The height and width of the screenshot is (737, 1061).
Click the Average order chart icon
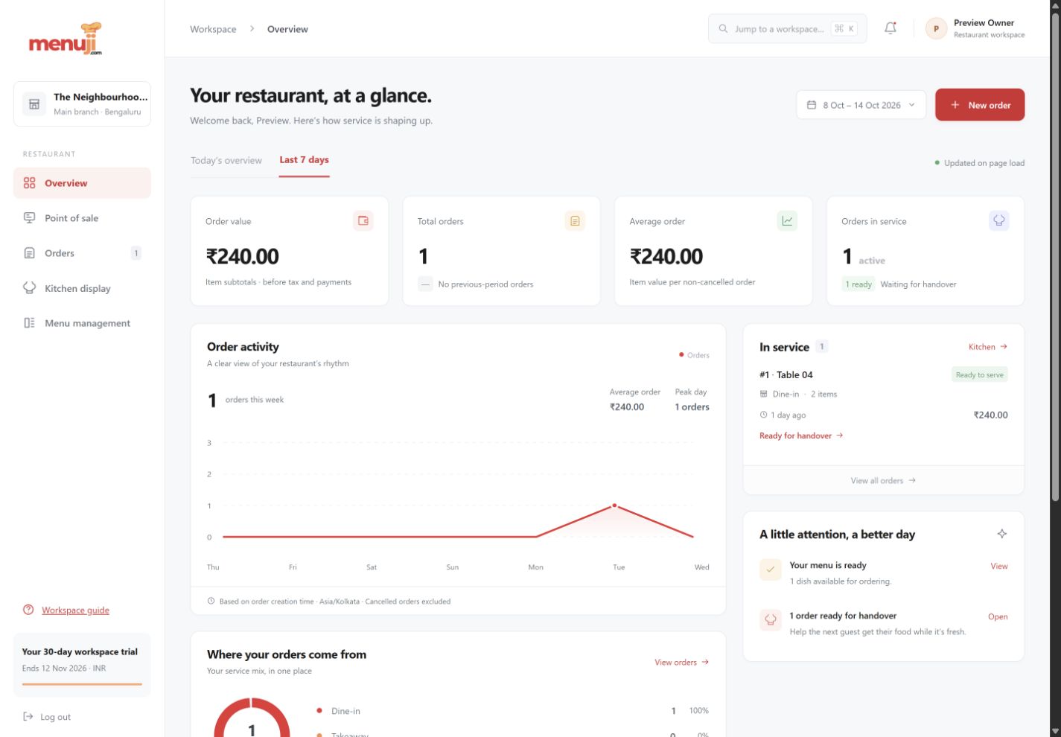pyautogui.click(x=787, y=220)
